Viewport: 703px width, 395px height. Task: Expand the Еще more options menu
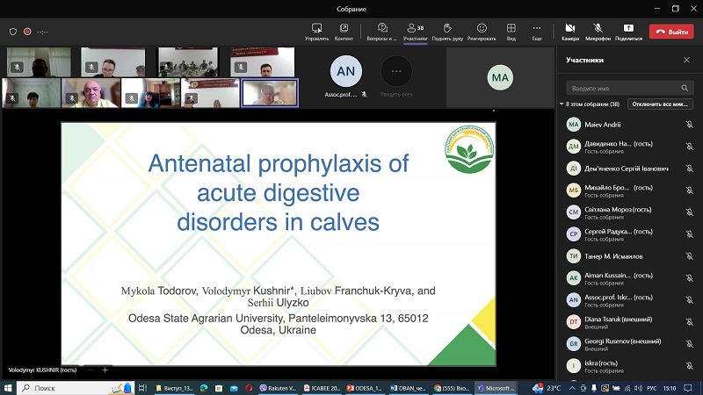click(x=537, y=28)
